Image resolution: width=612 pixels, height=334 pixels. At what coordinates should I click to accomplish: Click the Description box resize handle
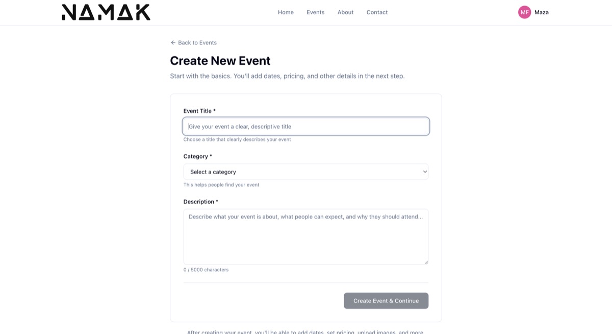click(x=426, y=262)
